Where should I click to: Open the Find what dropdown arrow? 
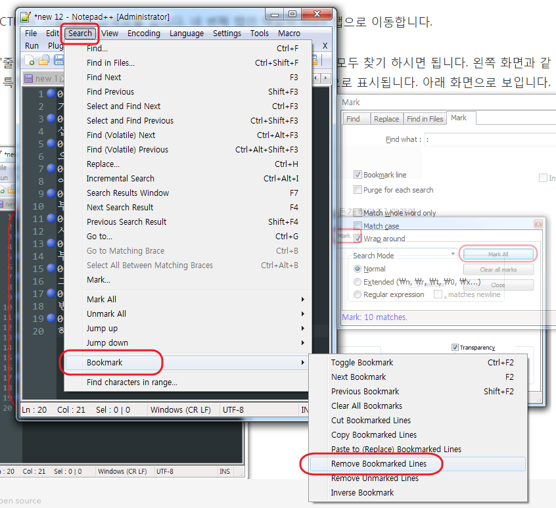[x=453, y=254]
